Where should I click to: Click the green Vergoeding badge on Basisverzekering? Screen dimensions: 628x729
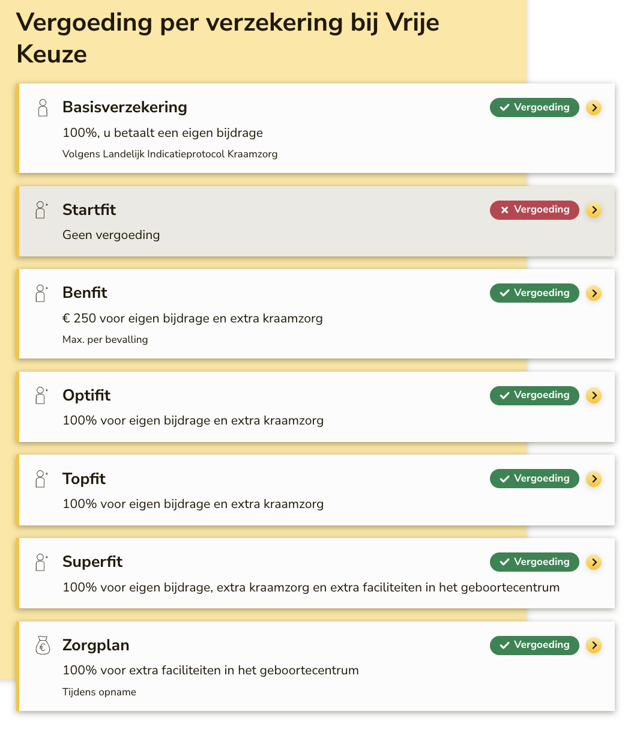pos(534,108)
